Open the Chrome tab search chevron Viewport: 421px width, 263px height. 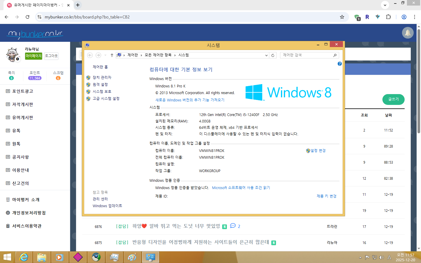(x=385, y=5)
